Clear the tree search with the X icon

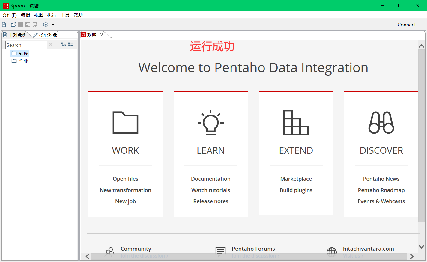click(51, 45)
